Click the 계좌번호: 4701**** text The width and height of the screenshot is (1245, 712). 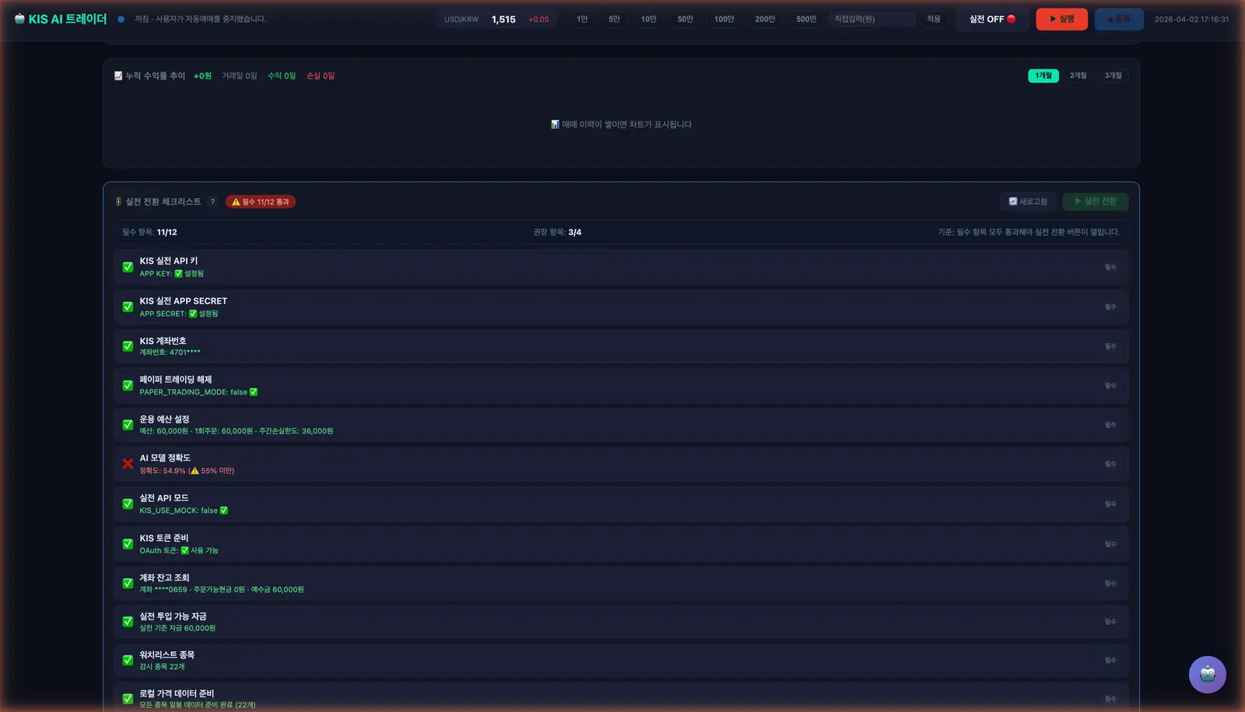(x=170, y=352)
